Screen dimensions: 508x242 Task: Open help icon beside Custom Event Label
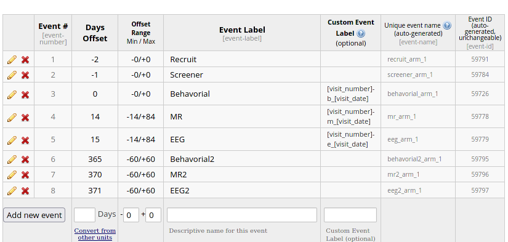(361, 33)
